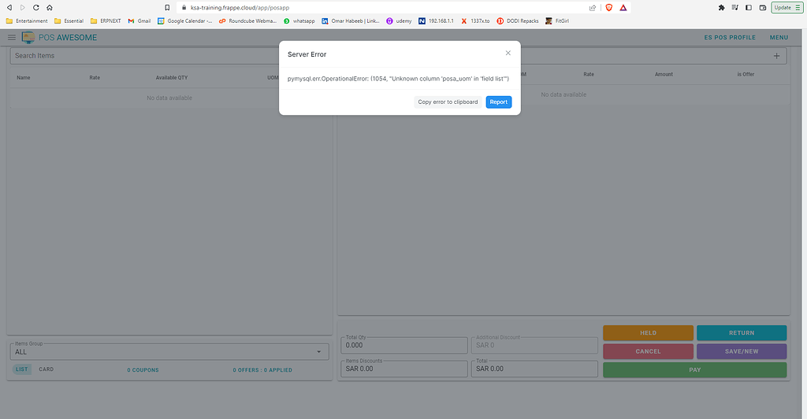This screenshot has width=807, height=419.
Task: Toggle the browser sidebar panel icon
Action: click(x=749, y=8)
